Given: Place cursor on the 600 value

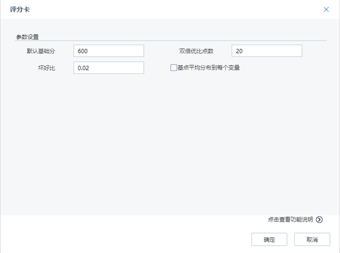Looking at the screenshot, I should point(83,51).
